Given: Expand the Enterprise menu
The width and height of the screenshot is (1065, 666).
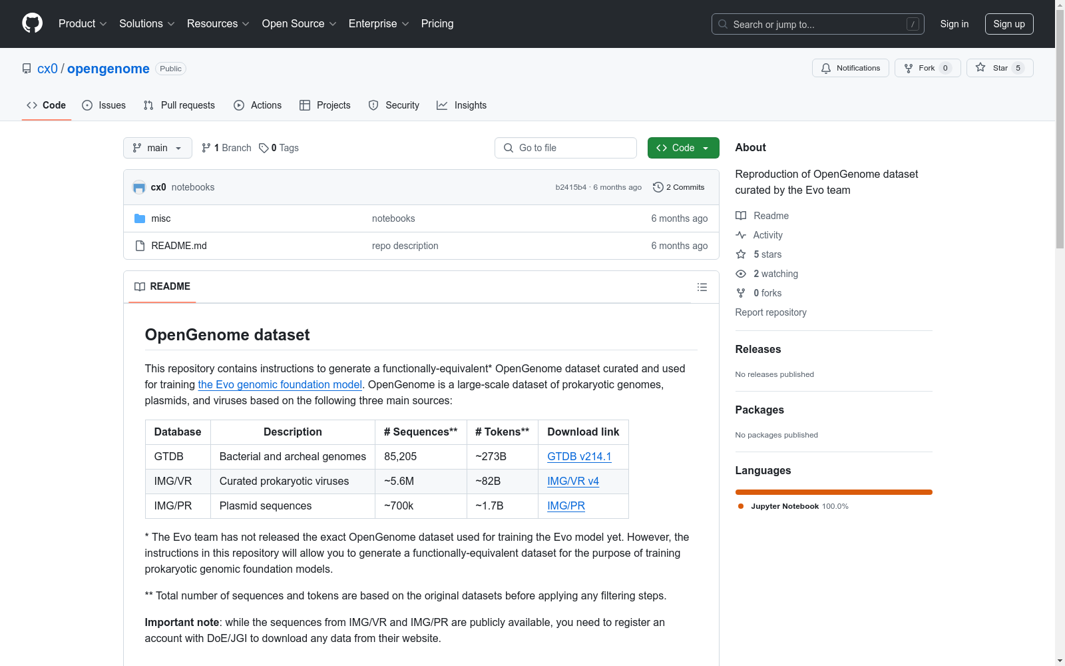Looking at the screenshot, I should (x=379, y=24).
